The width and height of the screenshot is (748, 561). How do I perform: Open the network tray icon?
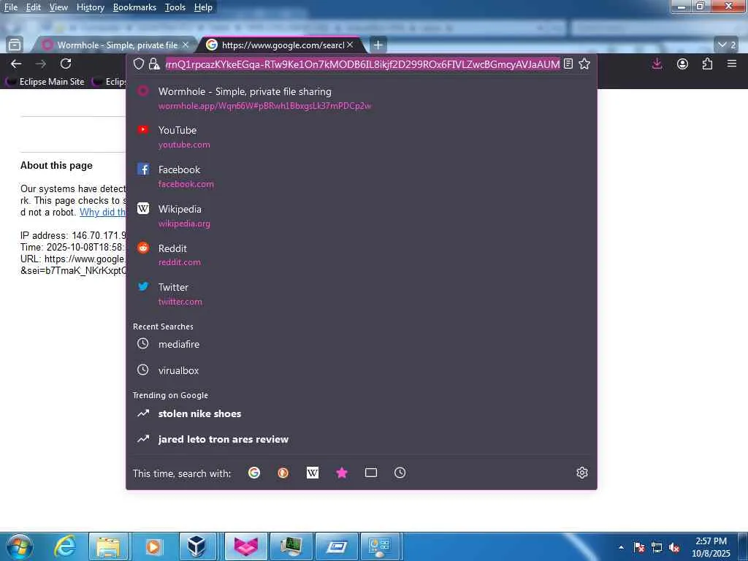[657, 547]
